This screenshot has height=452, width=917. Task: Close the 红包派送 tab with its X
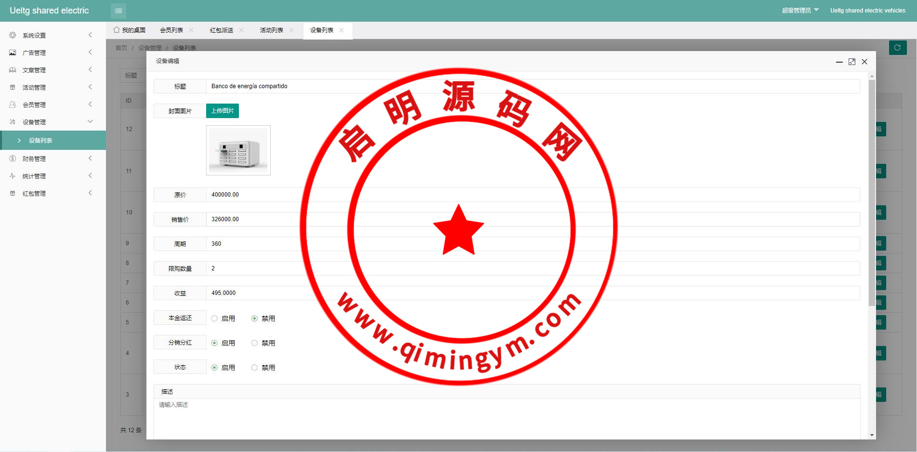(241, 30)
